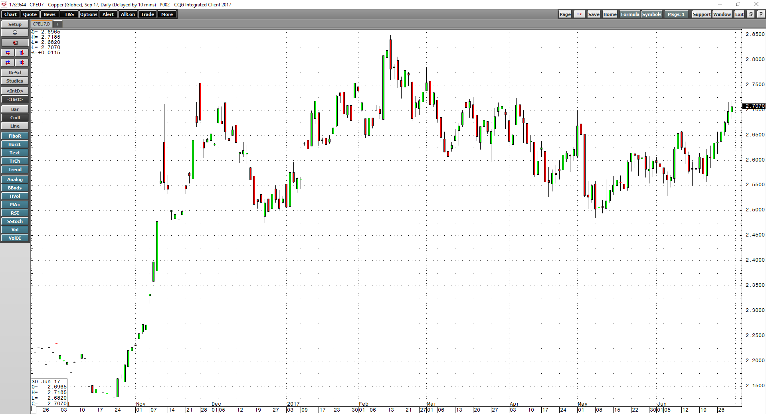Click the print chart icon
Screen dimensions: 766x414
coord(15,33)
